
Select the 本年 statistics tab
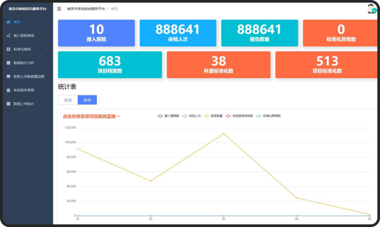[87, 100]
